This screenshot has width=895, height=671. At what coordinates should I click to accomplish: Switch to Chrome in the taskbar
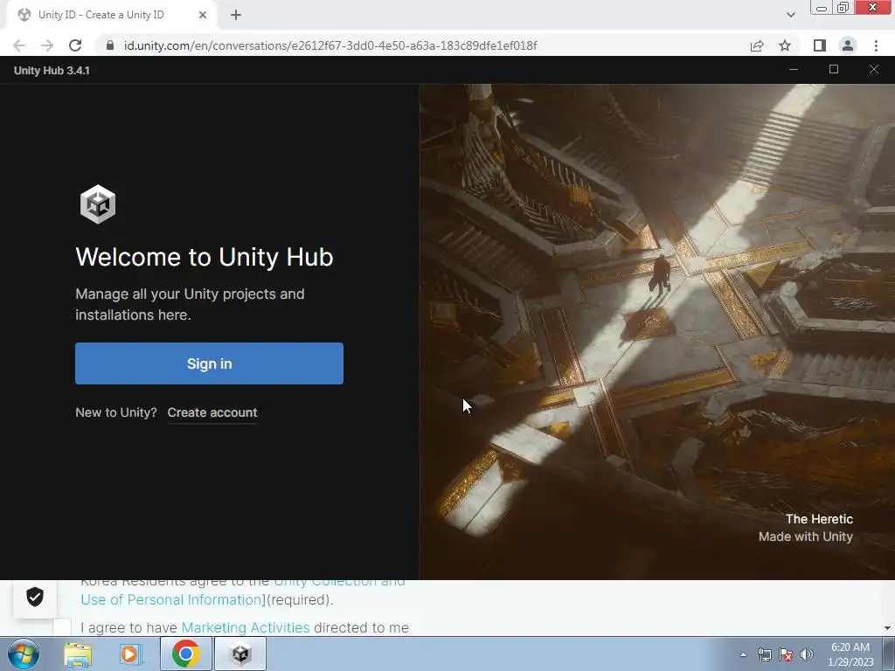coord(186,654)
